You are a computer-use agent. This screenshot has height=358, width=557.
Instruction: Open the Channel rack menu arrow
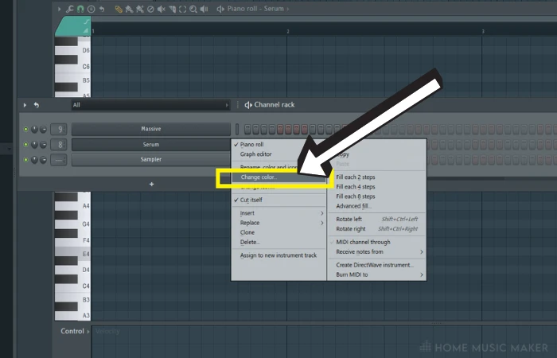point(25,105)
